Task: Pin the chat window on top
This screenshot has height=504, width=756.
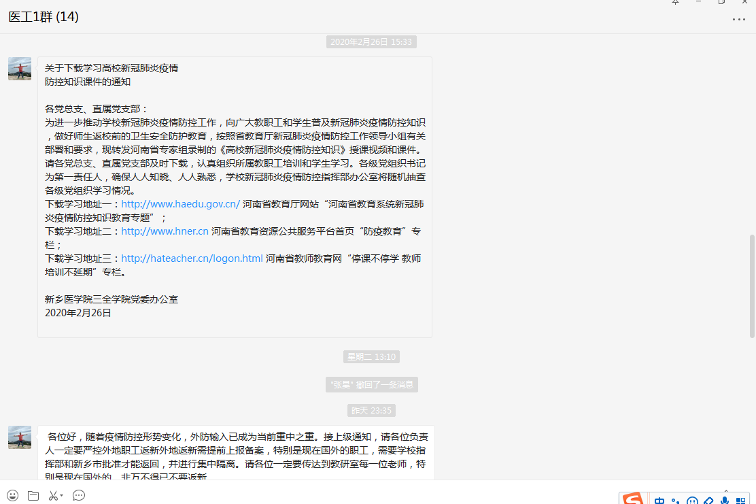Action: [675, 3]
